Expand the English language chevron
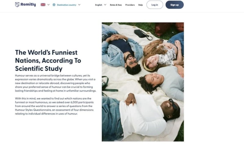Image resolution: width=244 pixels, height=145 pixels. pos(105,5)
